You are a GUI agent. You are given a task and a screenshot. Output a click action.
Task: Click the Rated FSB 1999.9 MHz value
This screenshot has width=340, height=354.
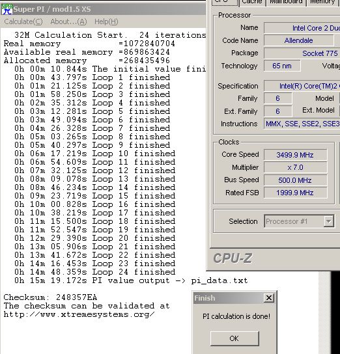(x=295, y=193)
